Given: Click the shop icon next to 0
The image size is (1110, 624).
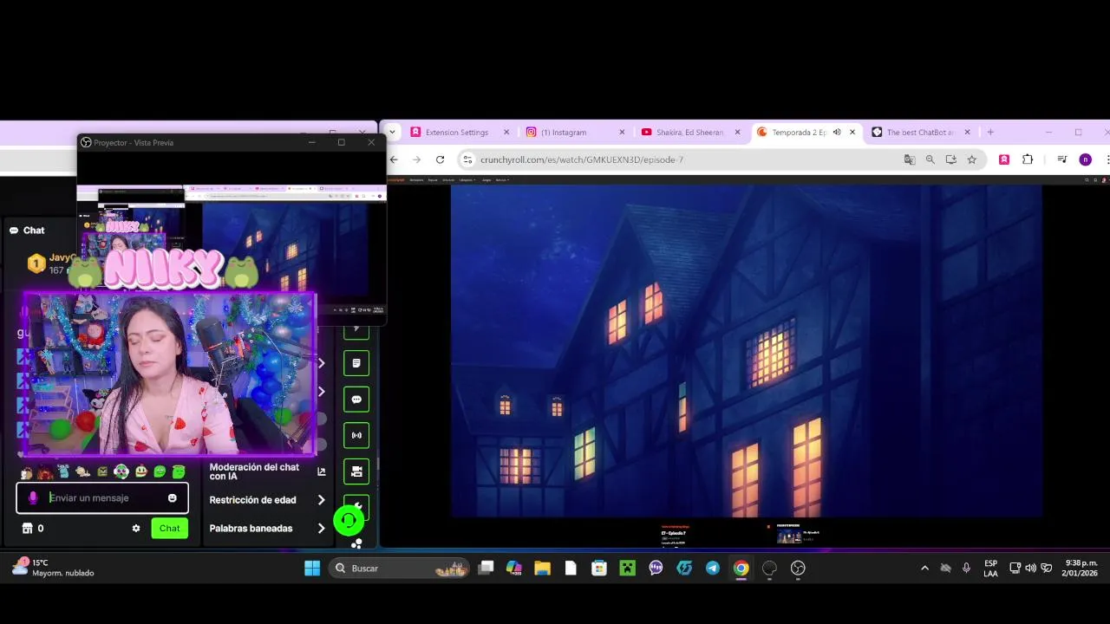Looking at the screenshot, I should point(27,528).
